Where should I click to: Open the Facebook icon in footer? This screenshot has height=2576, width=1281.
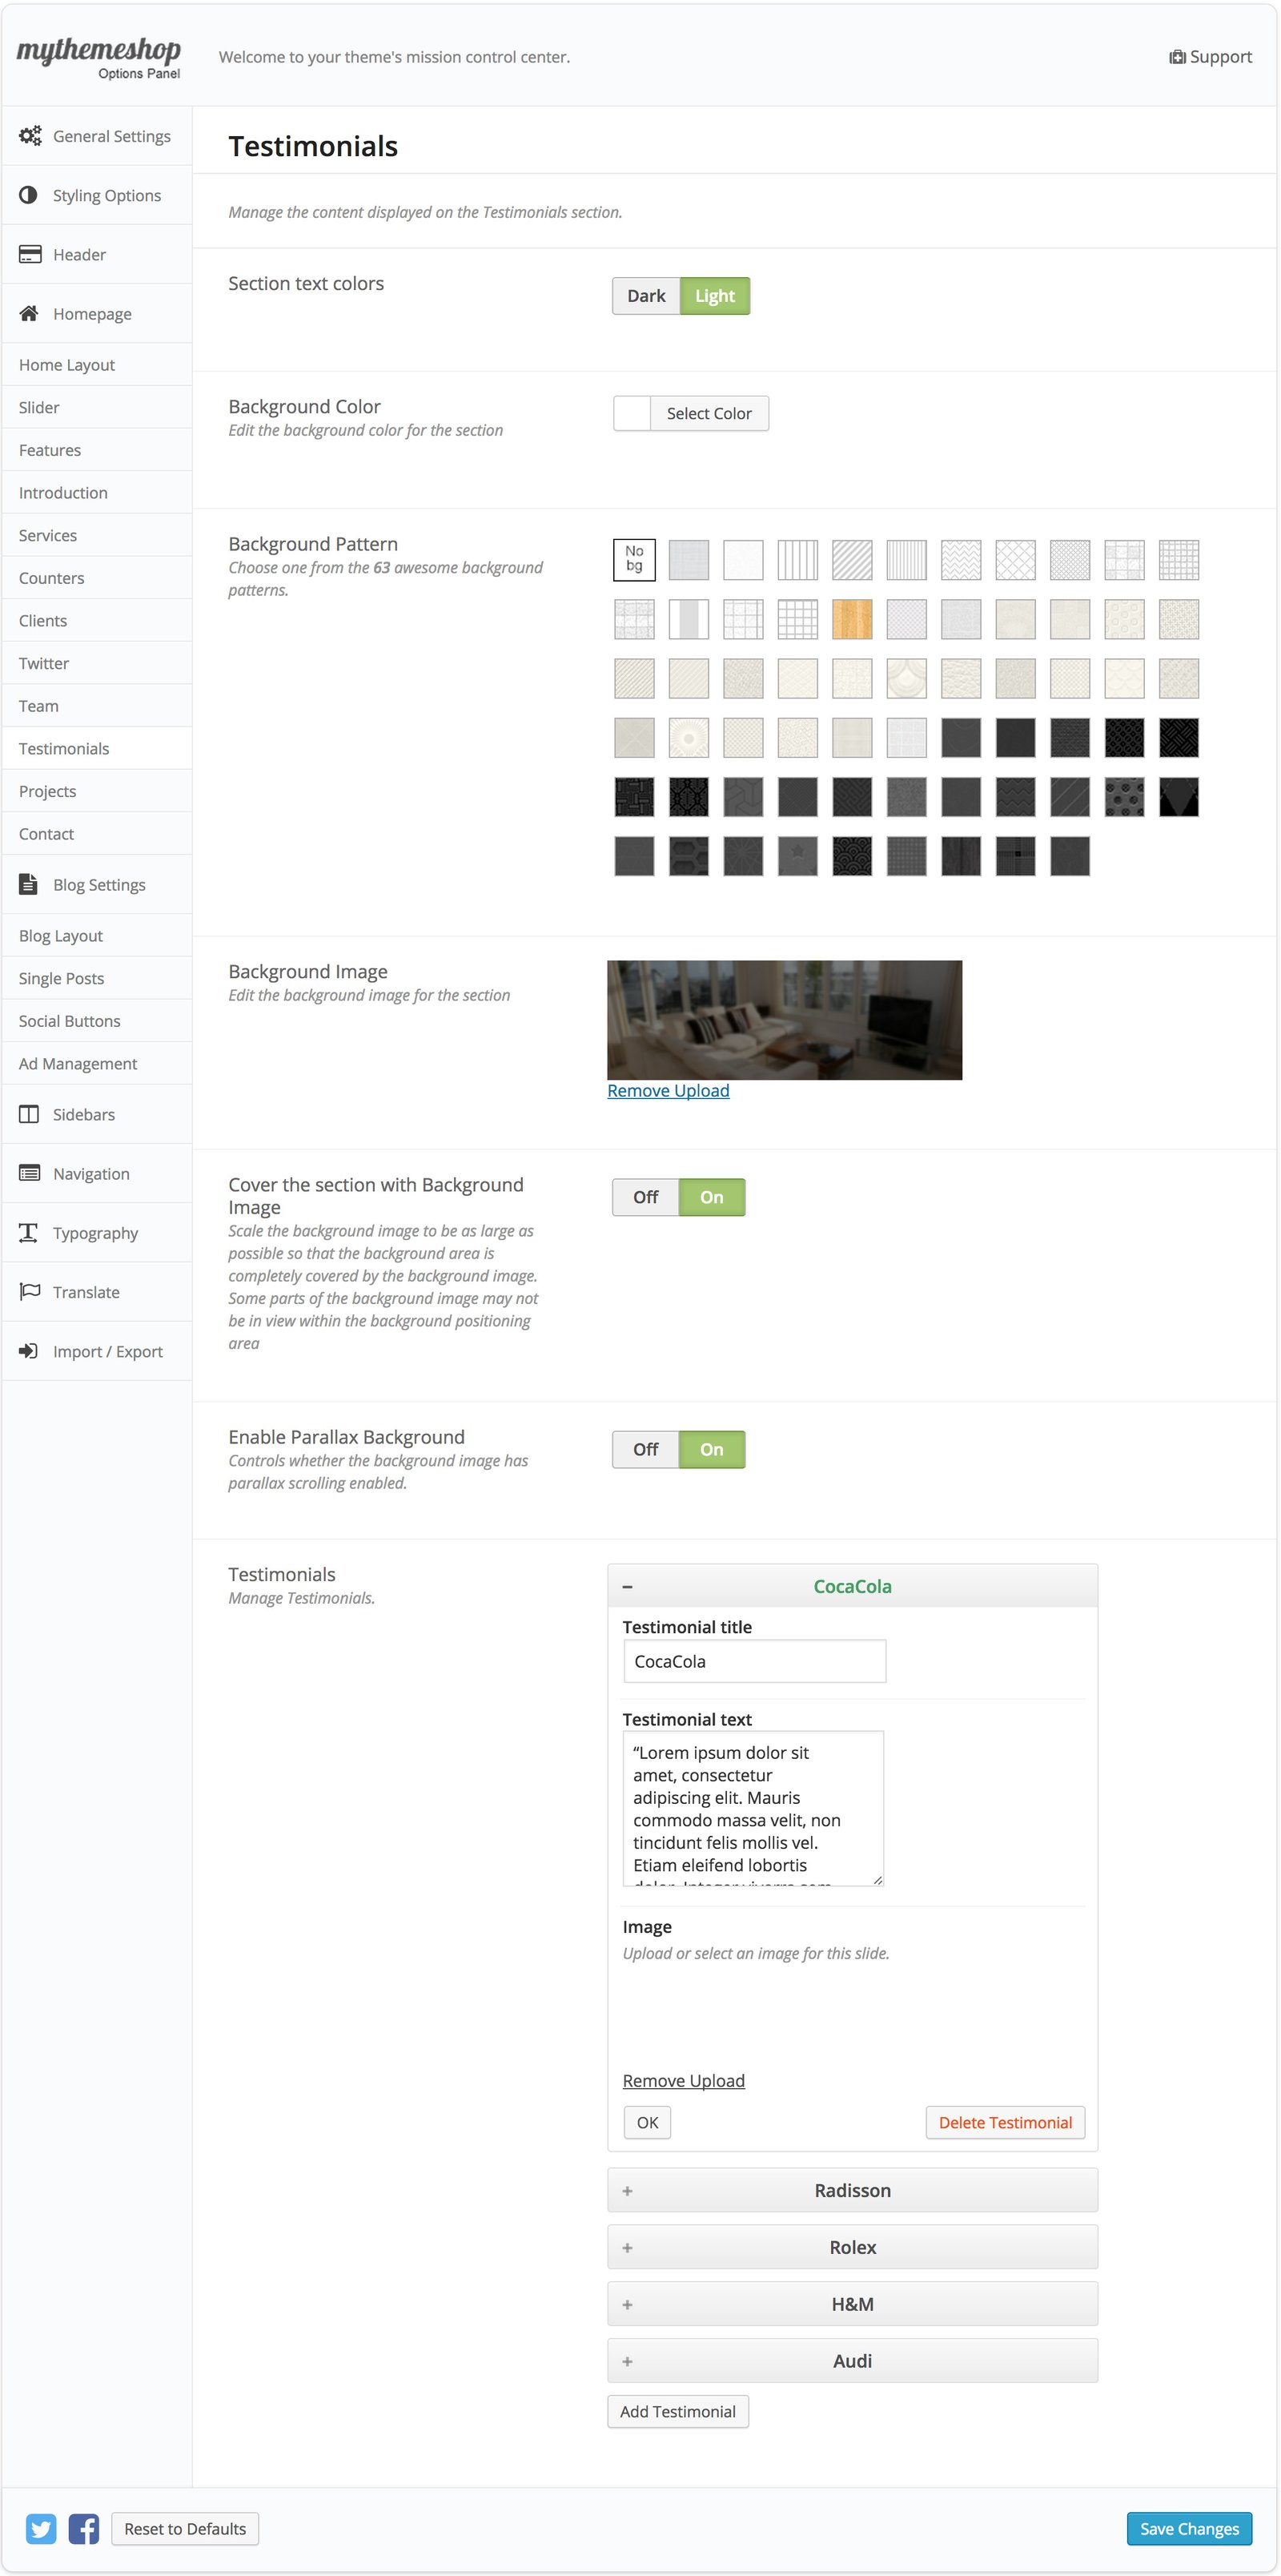tap(84, 2528)
